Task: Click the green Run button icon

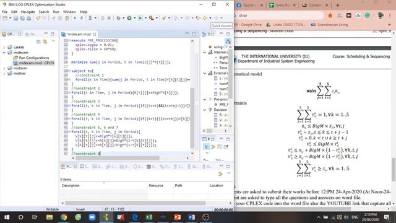Action: 129,18
